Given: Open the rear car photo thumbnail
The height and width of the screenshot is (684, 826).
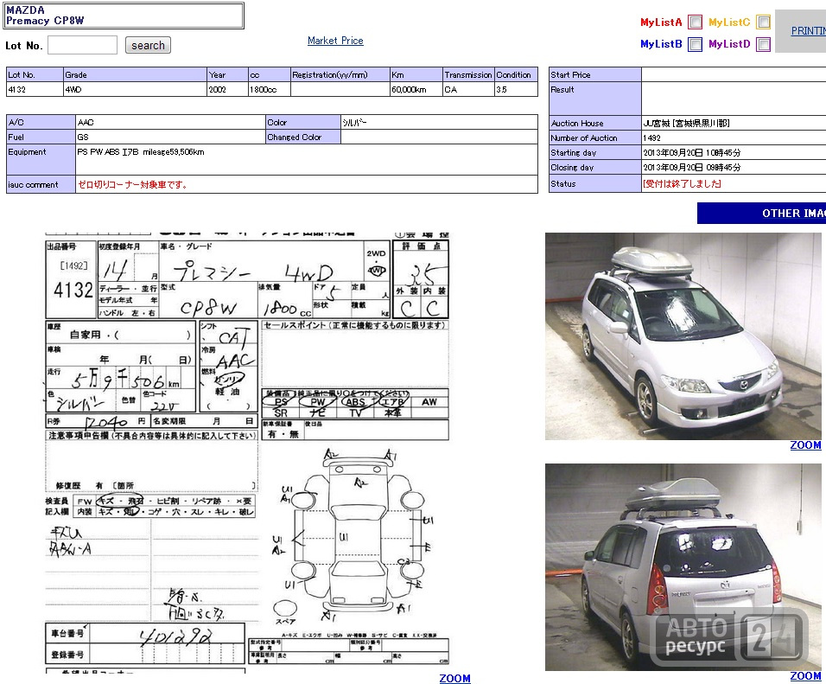Looking at the screenshot, I should click(x=683, y=567).
